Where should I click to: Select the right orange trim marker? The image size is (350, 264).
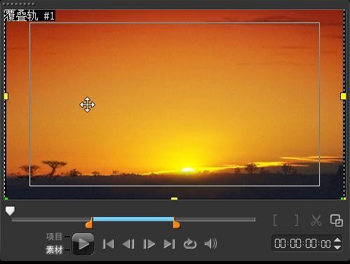pyautogui.click(x=176, y=223)
